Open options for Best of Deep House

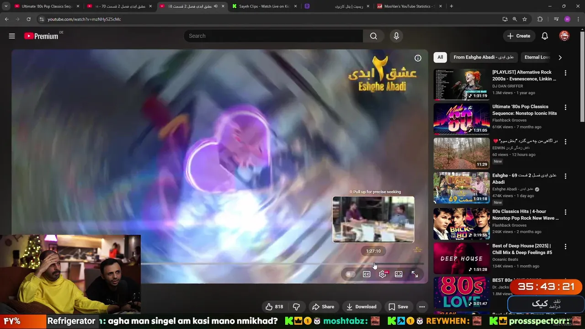565,247
